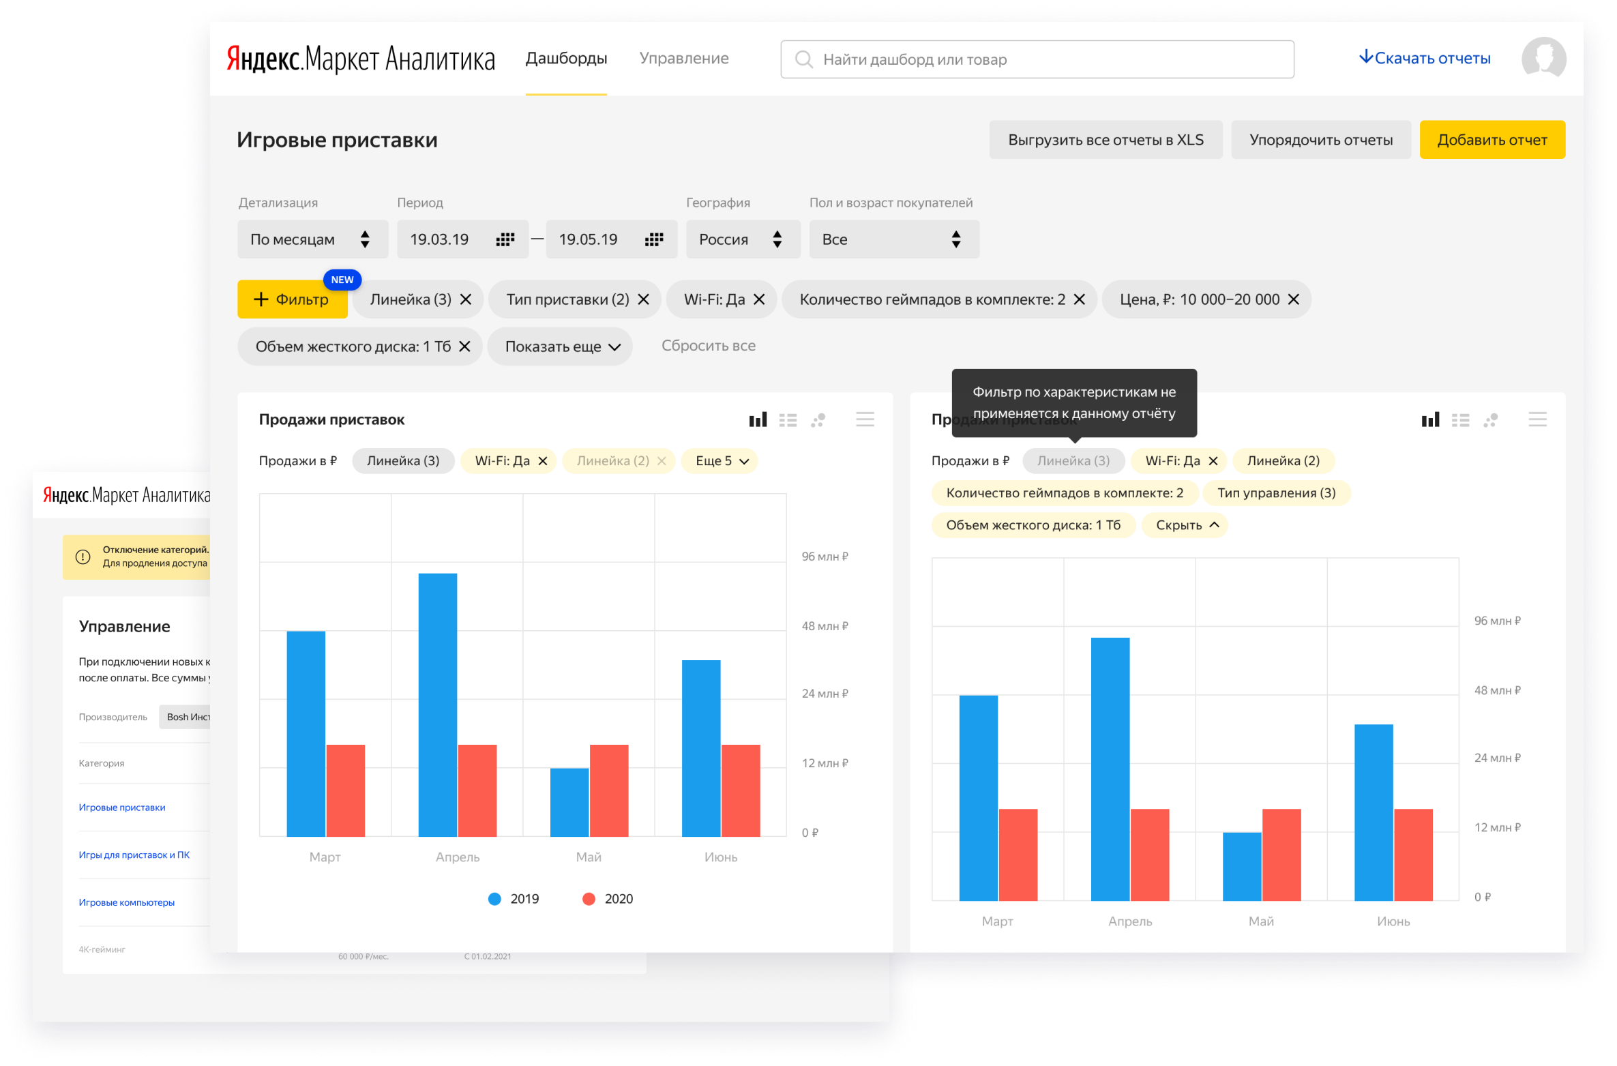Switch left report to scatter view
The image size is (1617, 1066).
click(x=818, y=420)
